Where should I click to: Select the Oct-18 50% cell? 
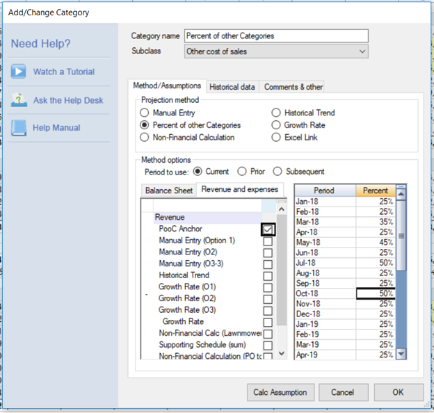[376, 293]
